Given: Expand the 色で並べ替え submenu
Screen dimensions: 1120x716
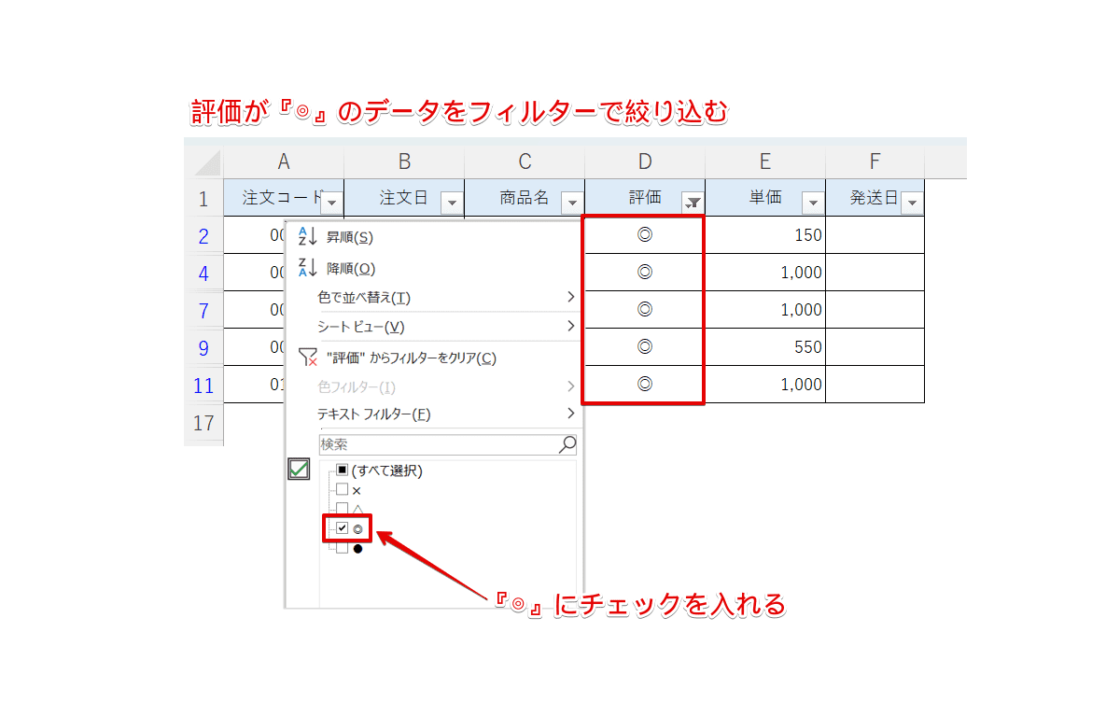Looking at the screenshot, I should pyautogui.click(x=570, y=298).
